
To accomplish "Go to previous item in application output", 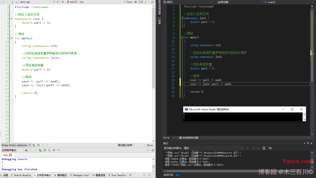I will pyautogui.click(x=31, y=150).
